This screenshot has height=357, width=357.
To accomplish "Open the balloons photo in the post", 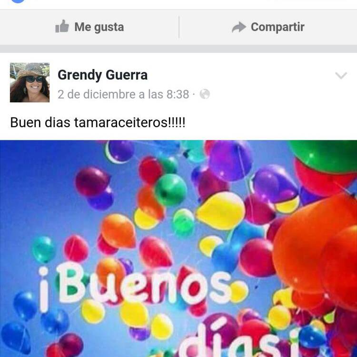I will coord(178,248).
